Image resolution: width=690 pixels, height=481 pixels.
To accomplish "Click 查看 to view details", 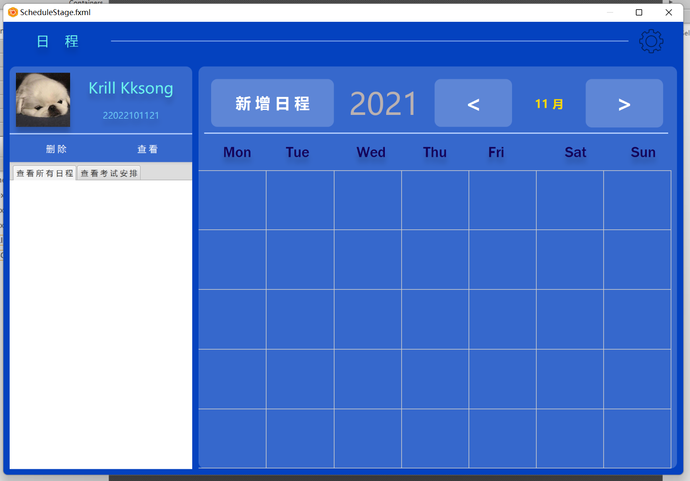I will click(x=147, y=148).
